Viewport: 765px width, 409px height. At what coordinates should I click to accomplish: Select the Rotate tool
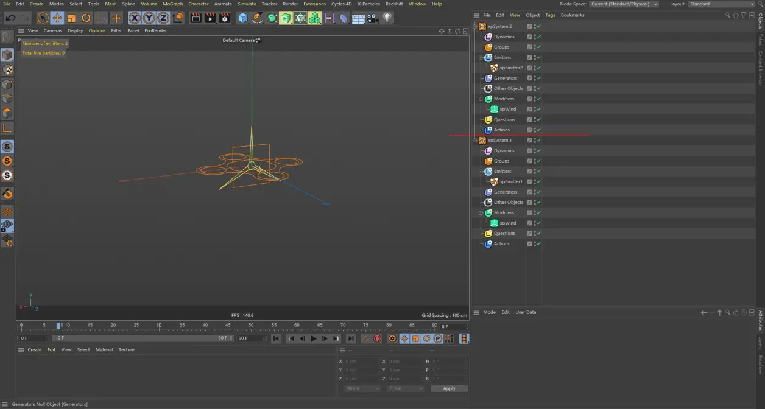click(x=85, y=18)
